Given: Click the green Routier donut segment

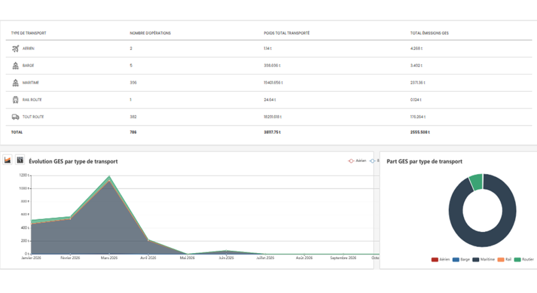Looking at the screenshot, I should 476,182.
